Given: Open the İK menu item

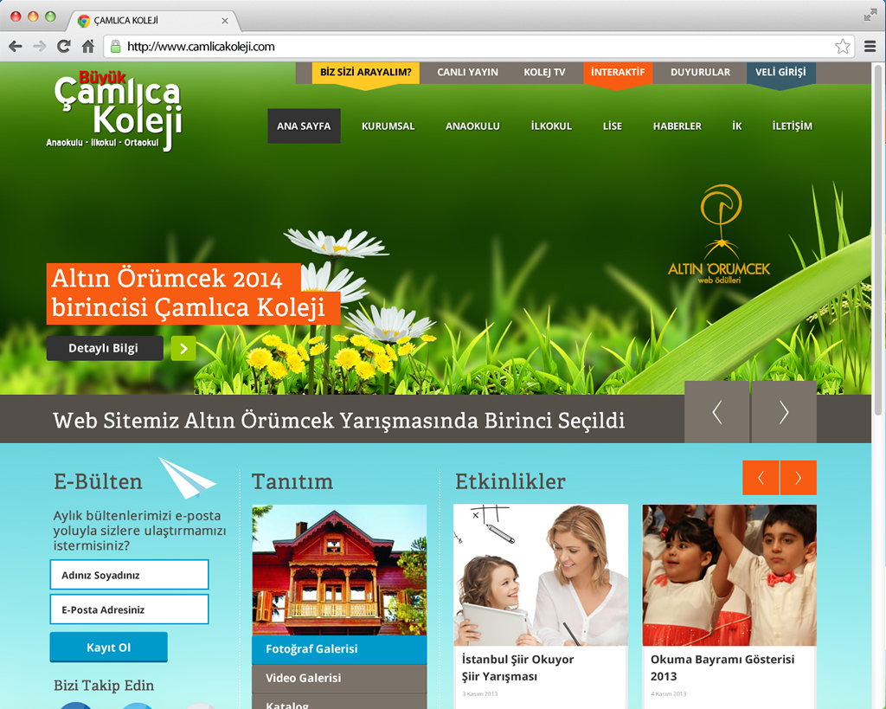Looking at the screenshot, I should (x=737, y=126).
